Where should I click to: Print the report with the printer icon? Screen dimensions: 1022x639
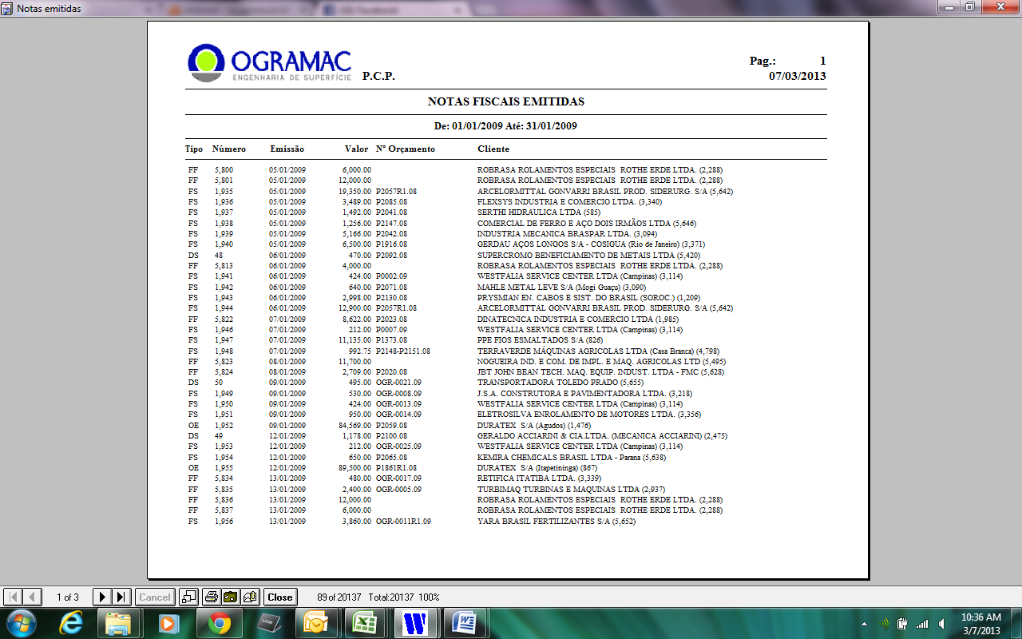pyautogui.click(x=212, y=597)
